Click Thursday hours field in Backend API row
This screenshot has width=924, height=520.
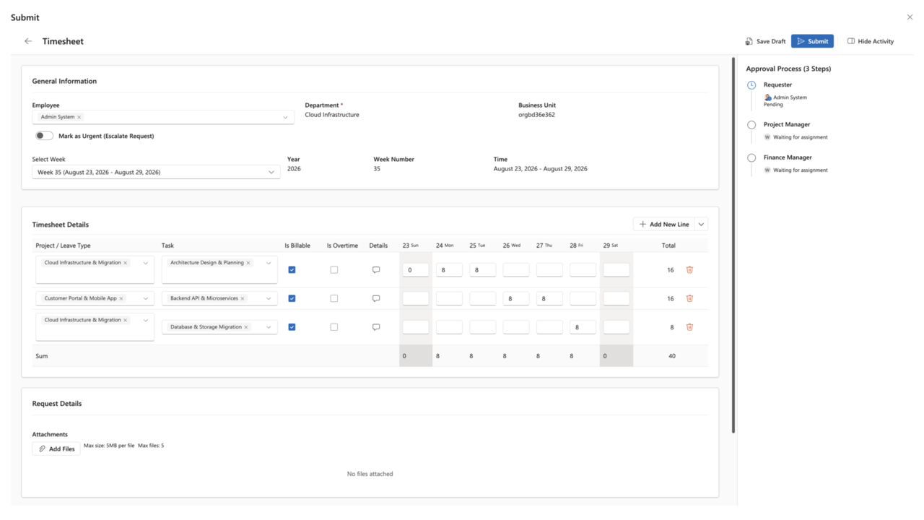pos(549,298)
